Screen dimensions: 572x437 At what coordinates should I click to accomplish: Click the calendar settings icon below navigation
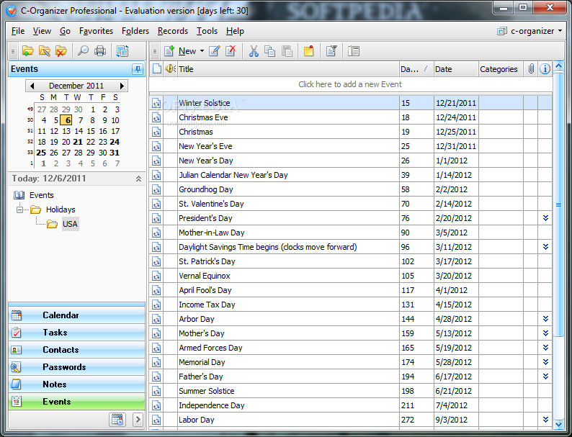point(117,420)
